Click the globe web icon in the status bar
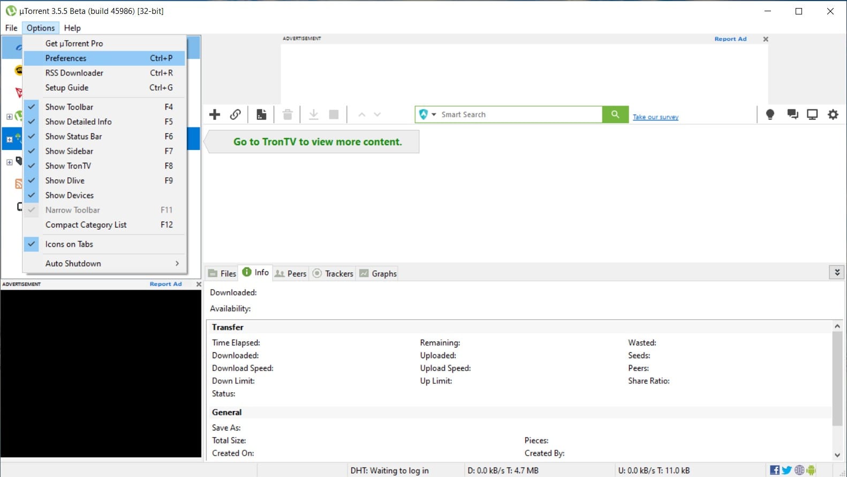The height and width of the screenshot is (477, 847). [799, 470]
